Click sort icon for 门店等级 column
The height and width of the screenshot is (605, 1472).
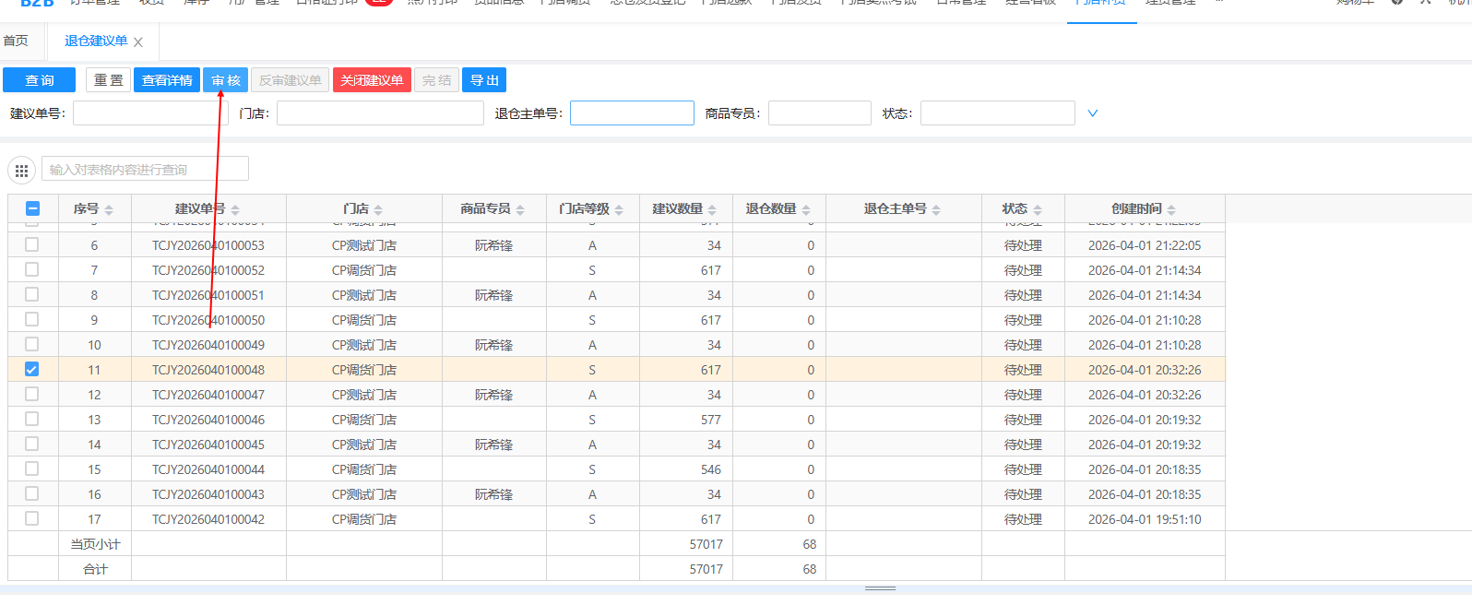[619, 210]
